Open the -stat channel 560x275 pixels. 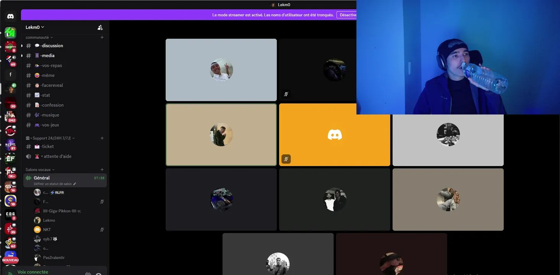pos(65,95)
